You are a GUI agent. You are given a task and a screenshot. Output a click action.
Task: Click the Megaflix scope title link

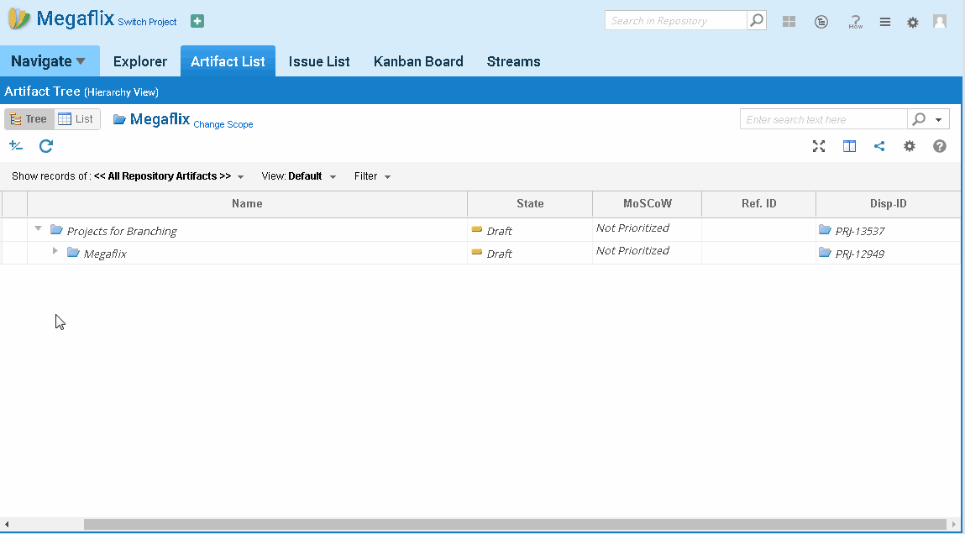(x=160, y=118)
